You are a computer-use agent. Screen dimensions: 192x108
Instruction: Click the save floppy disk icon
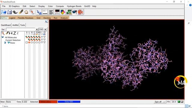click(9, 12)
